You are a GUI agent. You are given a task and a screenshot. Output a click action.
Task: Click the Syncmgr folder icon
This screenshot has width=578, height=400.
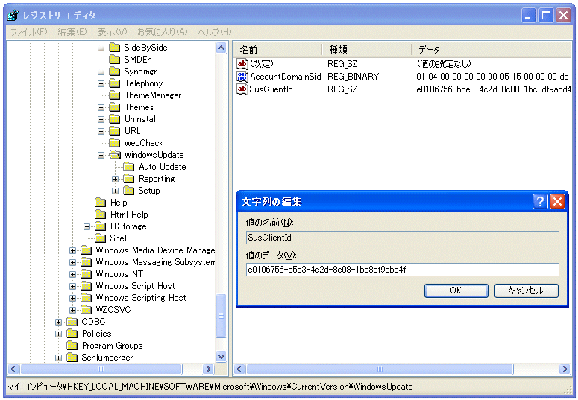(115, 72)
